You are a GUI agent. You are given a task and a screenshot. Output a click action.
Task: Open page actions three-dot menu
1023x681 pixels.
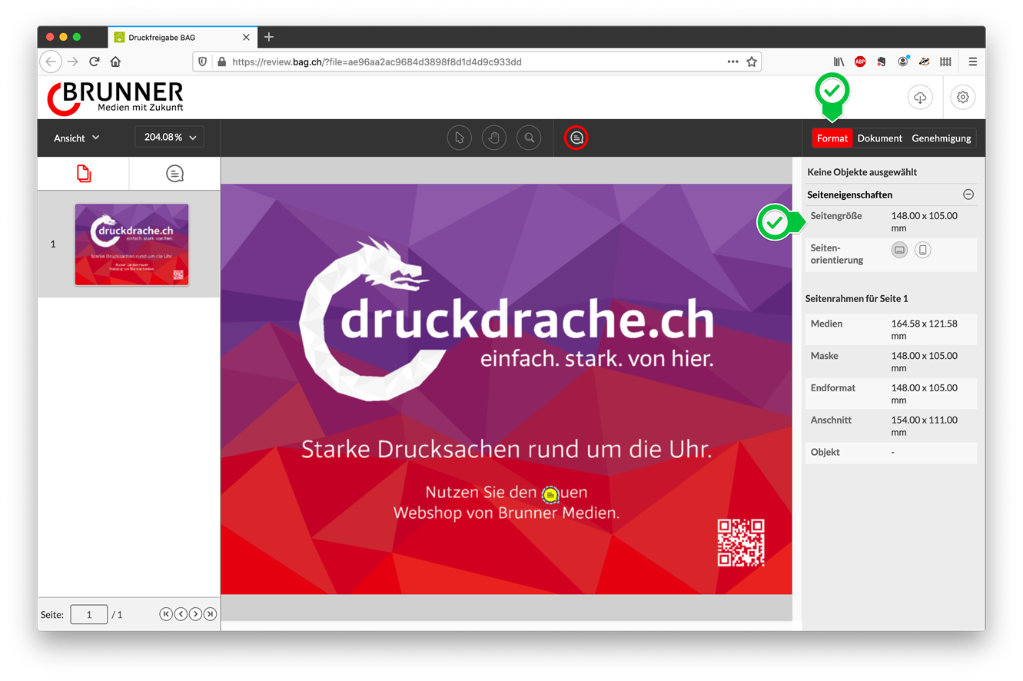coord(732,61)
